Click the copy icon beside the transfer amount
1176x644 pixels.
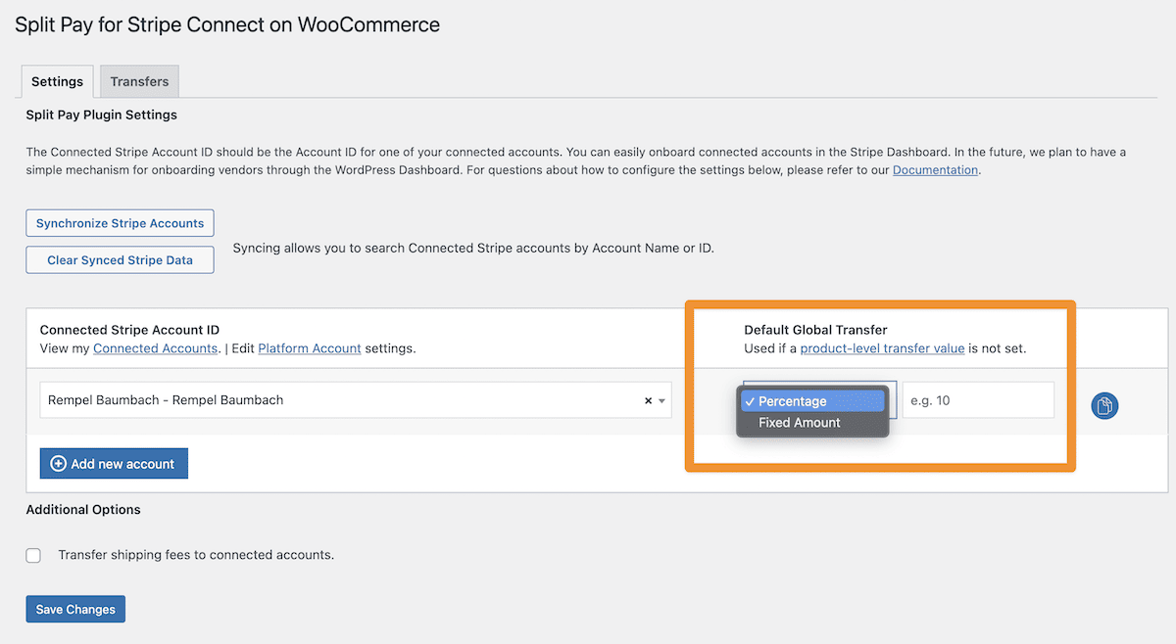coord(1104,405)
